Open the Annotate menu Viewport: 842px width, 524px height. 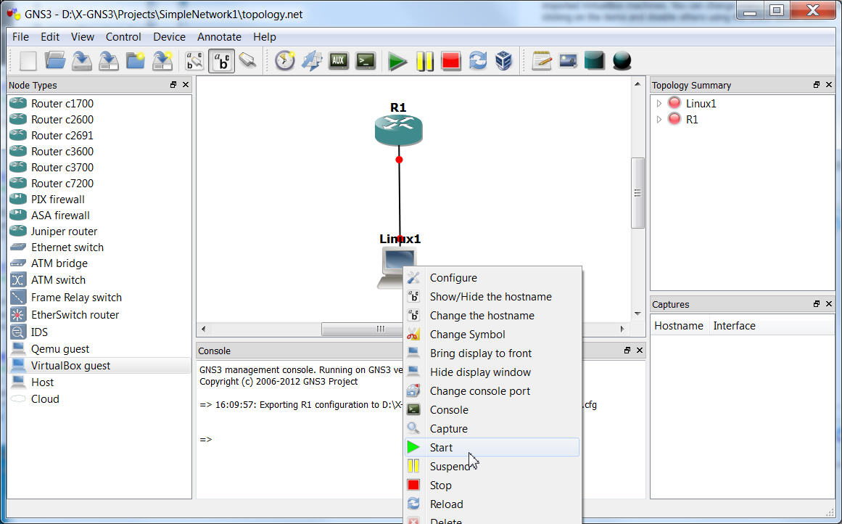pos(219,36)
